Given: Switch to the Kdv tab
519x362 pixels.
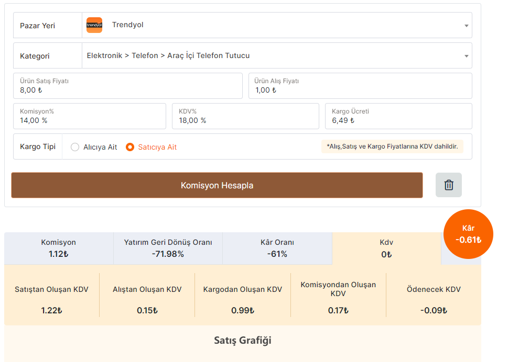Looking at the screenshot, I should pos(386,248).
